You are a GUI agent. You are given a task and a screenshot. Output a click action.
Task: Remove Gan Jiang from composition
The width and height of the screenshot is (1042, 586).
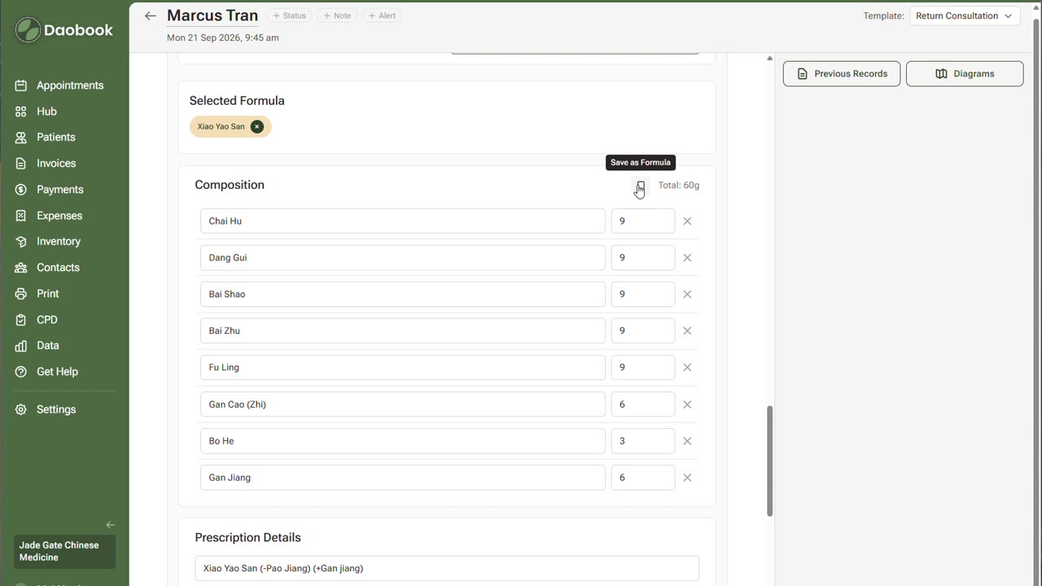tap(687, 478)
